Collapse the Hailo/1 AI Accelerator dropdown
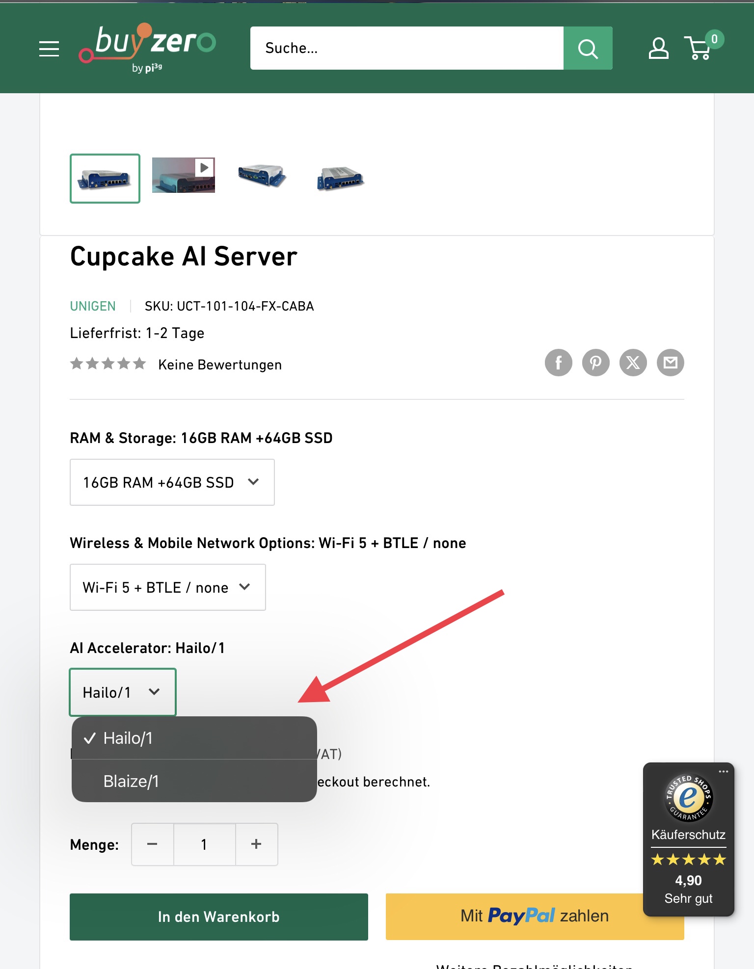This screenshot has height=969, width=754. point(123,692)
